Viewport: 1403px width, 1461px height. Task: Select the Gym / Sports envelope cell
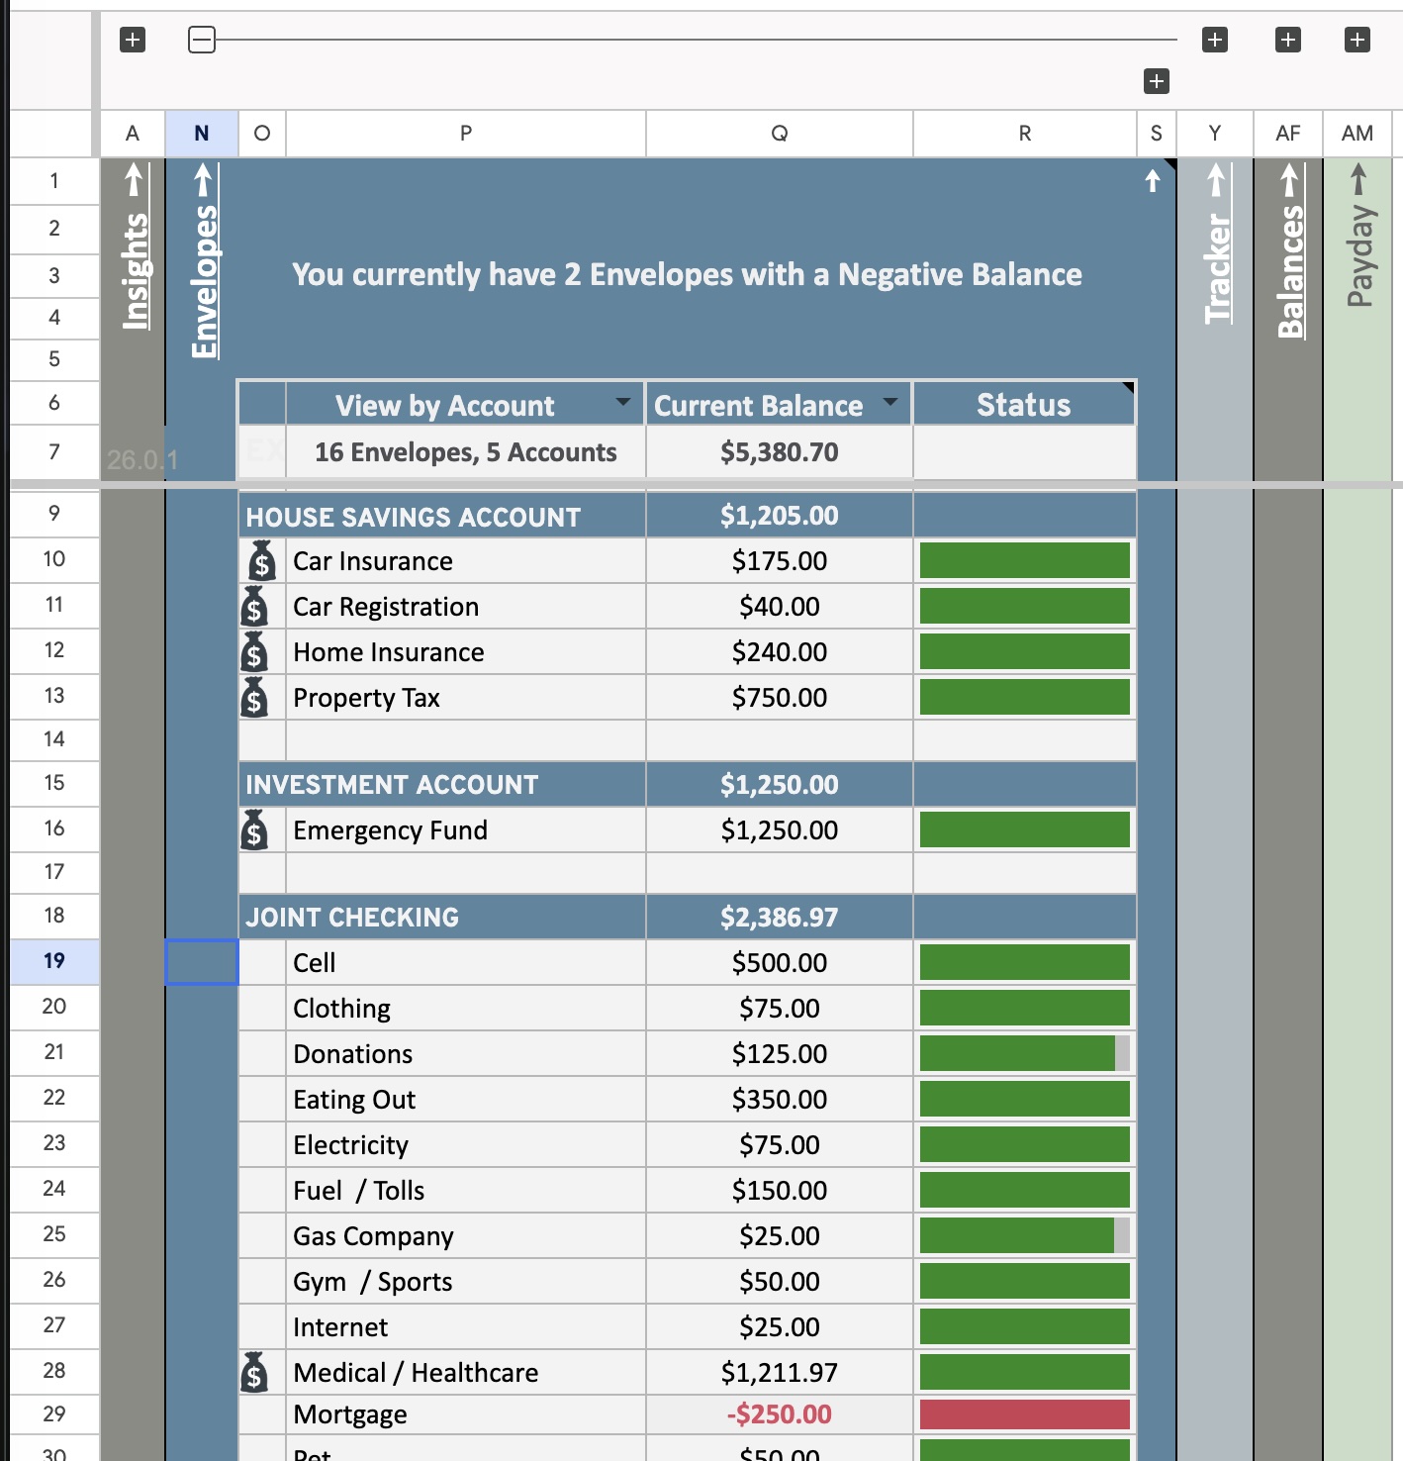[x=466, y=1282]
